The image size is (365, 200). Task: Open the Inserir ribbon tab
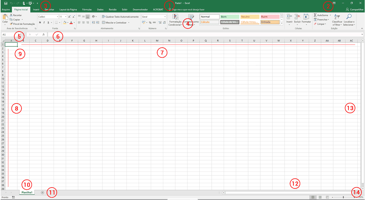[x=36, y=9]
